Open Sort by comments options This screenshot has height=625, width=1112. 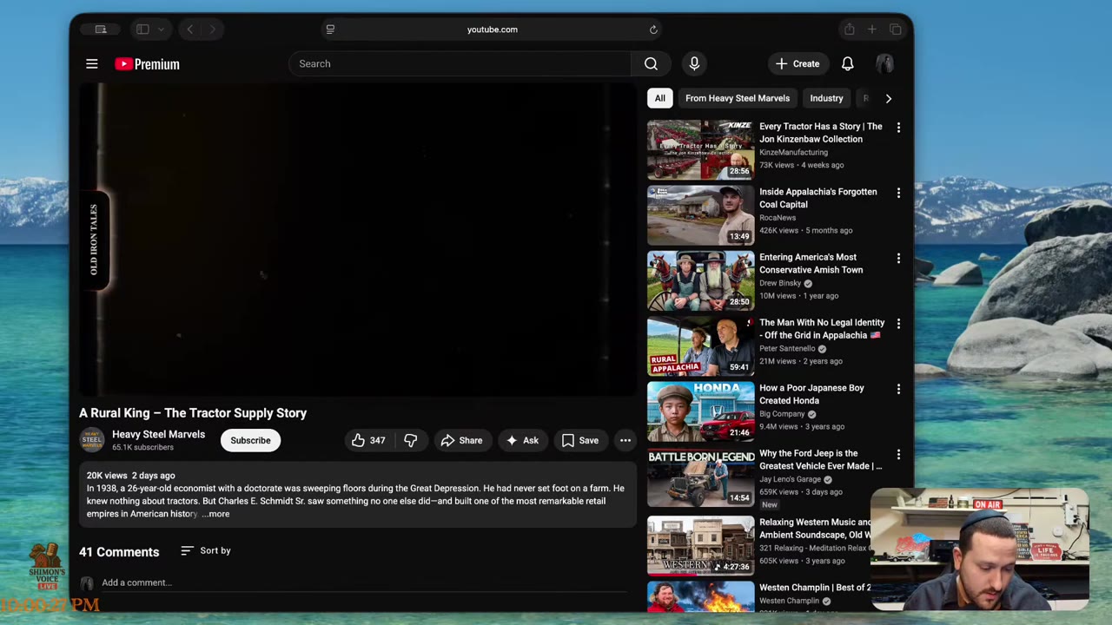tap(206, 550)
